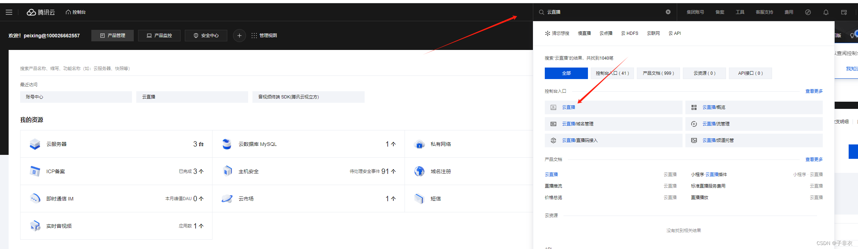Image resolution: width=858 pixels, height=249 pixels.
Task: Select suggested search 云 API
Action: (x=675, y=33)
